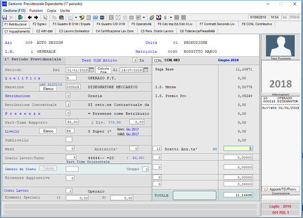
Task: Go to previous record with left arrow
Action: pos(29,17)
